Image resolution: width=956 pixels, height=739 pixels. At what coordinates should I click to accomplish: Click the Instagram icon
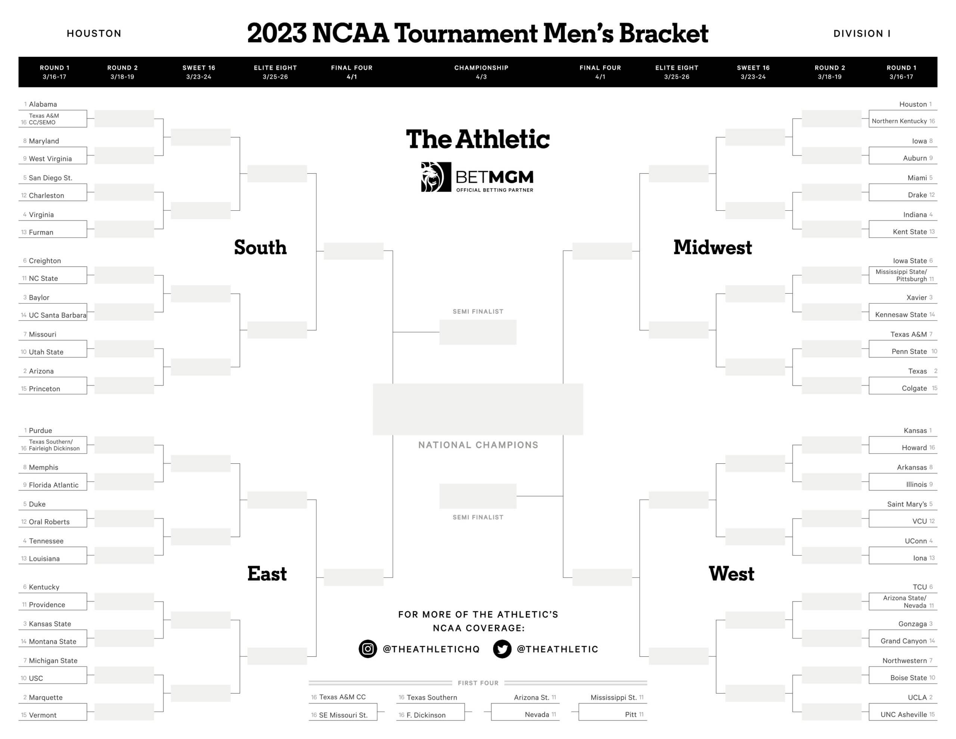pyautogui.click(x=368, y=649)
